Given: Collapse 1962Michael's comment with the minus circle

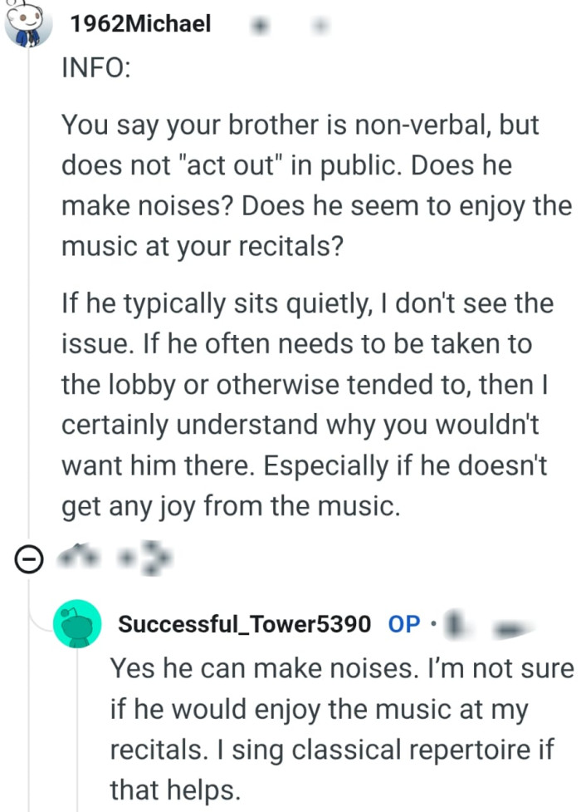Looking at the screenshot, I should tap(29, 559).
